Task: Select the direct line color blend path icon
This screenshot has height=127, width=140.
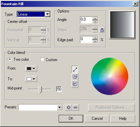Action: point(75,70)
